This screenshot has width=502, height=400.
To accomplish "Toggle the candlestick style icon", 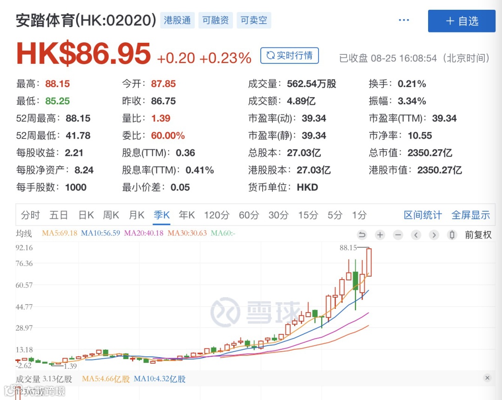I will (452, 235).
